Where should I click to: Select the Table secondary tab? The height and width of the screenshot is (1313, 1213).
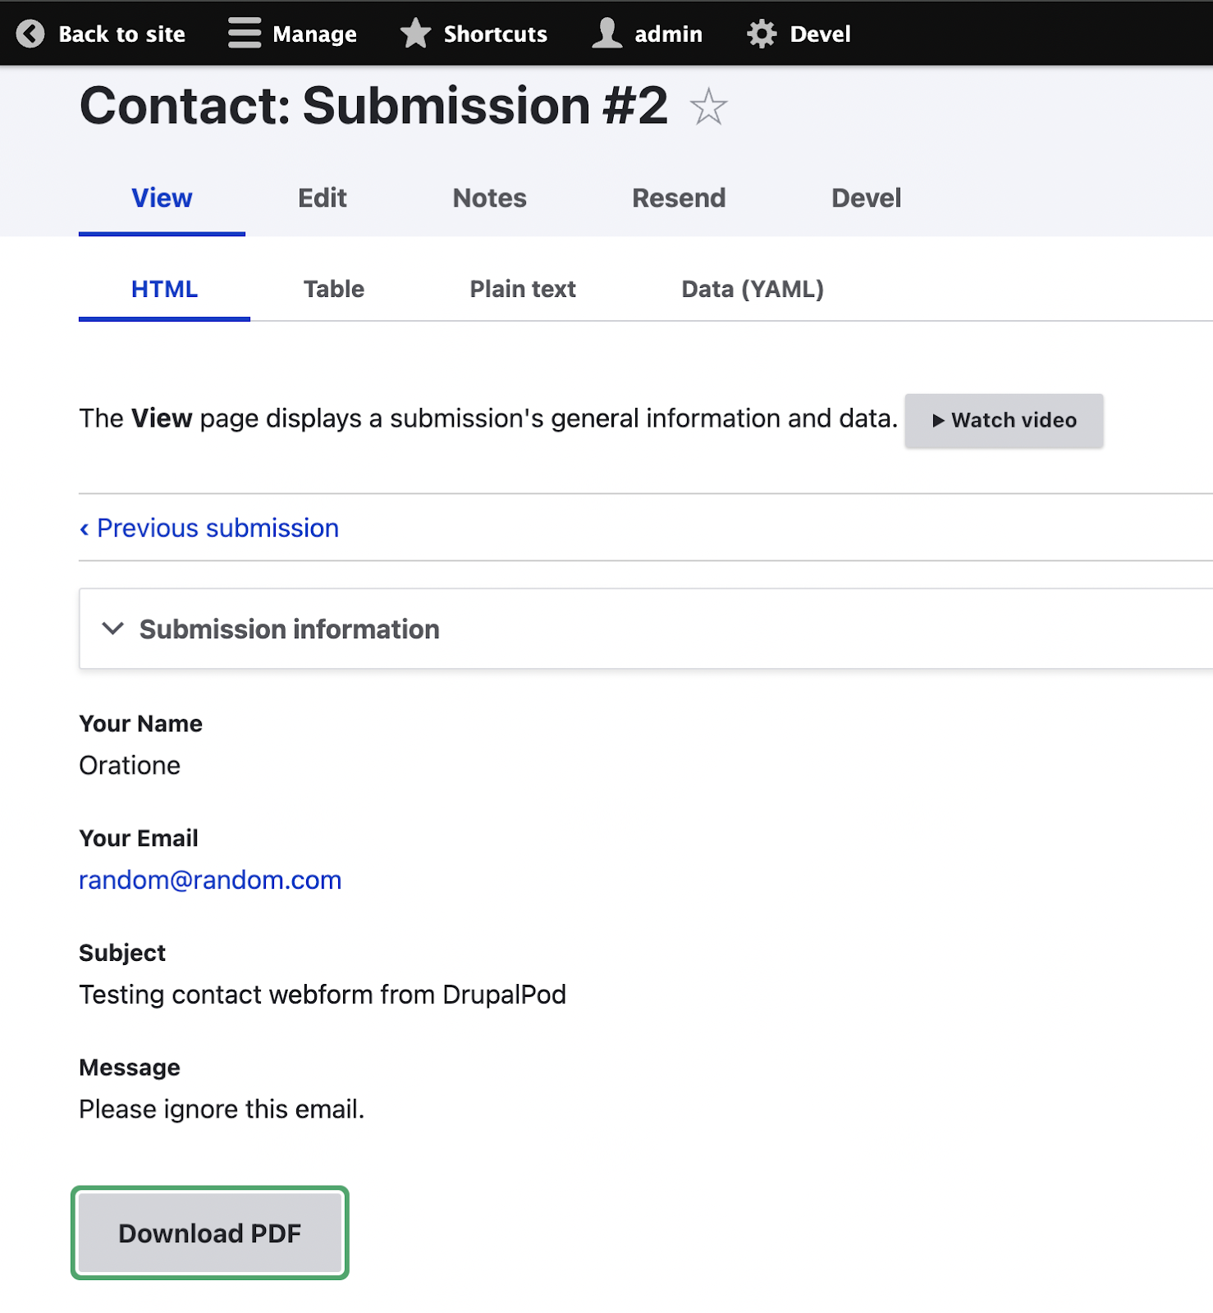tap(334, 289)
